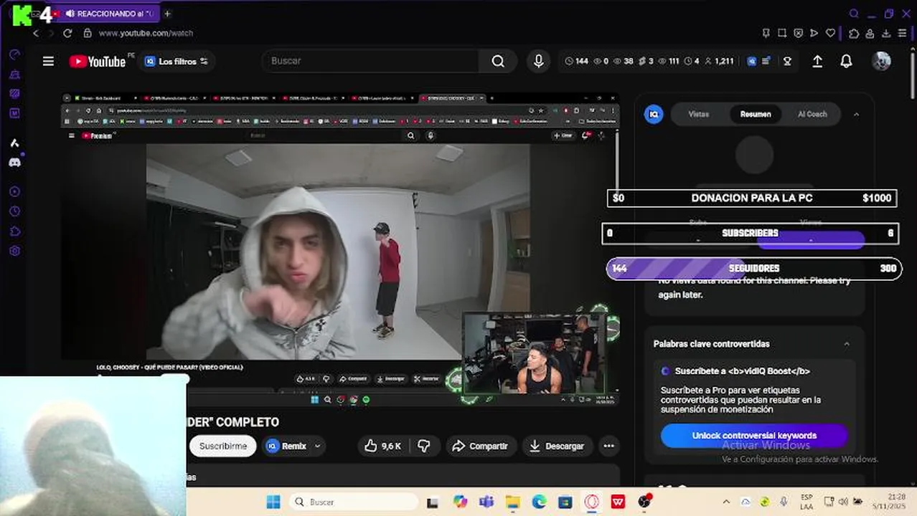Open the three-dot more actions menu
This screenshot has height=516, width=917.
point(608,446)
